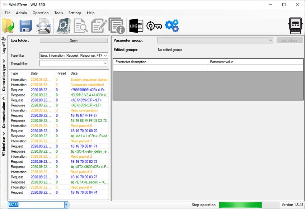This screenshot has height=209, width=305.
Task: Click the green operation progress bar
Action: pyautogui.click(x=249, y=205)
